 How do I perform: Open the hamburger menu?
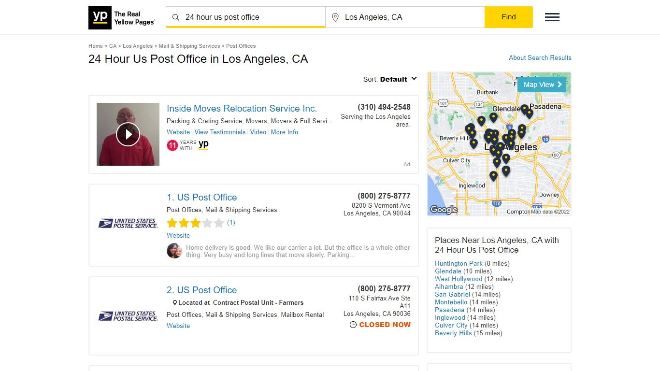point(552,17)
